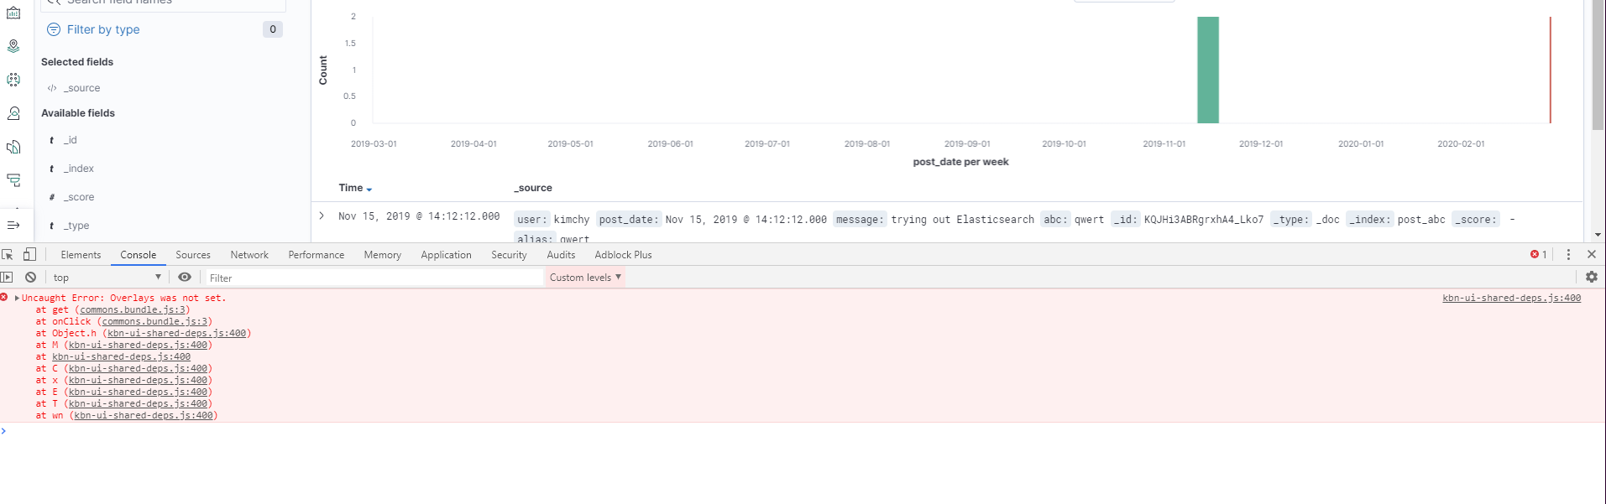
Task: Activate DevTools inspect element picker
Action: pos(8,254)
